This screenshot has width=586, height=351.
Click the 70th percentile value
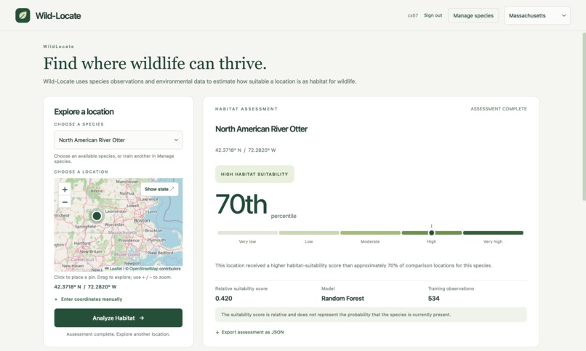point(241,204)
